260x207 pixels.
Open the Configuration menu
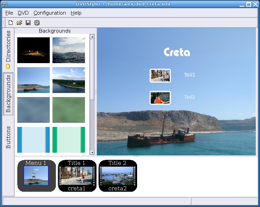(x=50, y=13)
